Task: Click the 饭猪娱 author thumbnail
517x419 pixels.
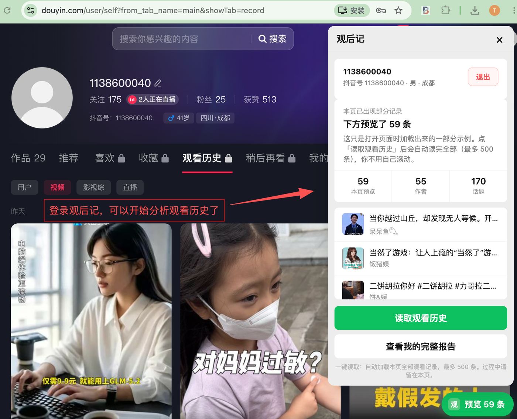Action: (x=353, y=258)
